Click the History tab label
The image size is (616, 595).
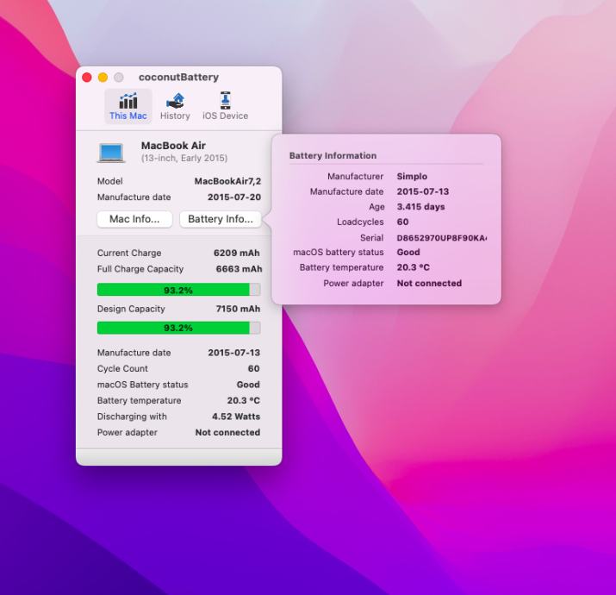click(x=175, y=116)
